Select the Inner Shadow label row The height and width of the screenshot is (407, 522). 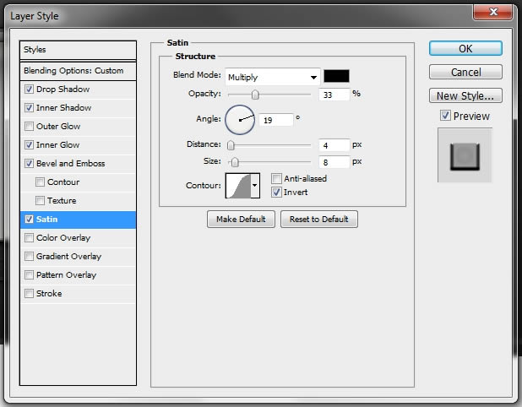coord(63,108)
